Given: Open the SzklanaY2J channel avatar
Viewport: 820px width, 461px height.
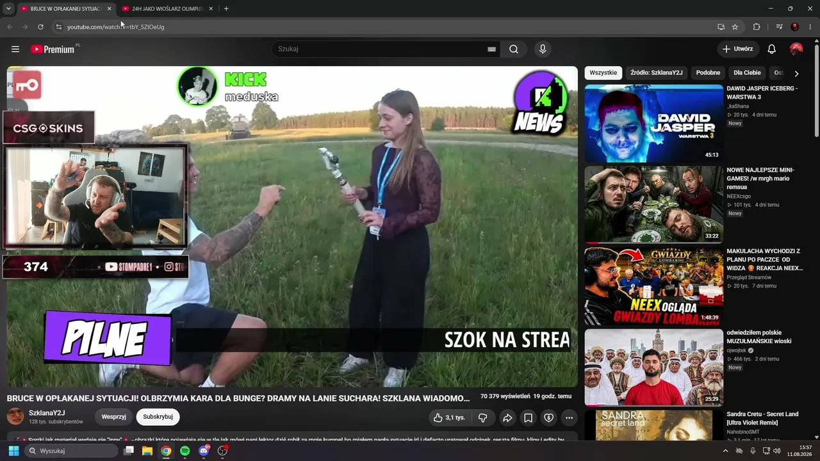Looking at the screenshot, I should (x=15, y=416).
